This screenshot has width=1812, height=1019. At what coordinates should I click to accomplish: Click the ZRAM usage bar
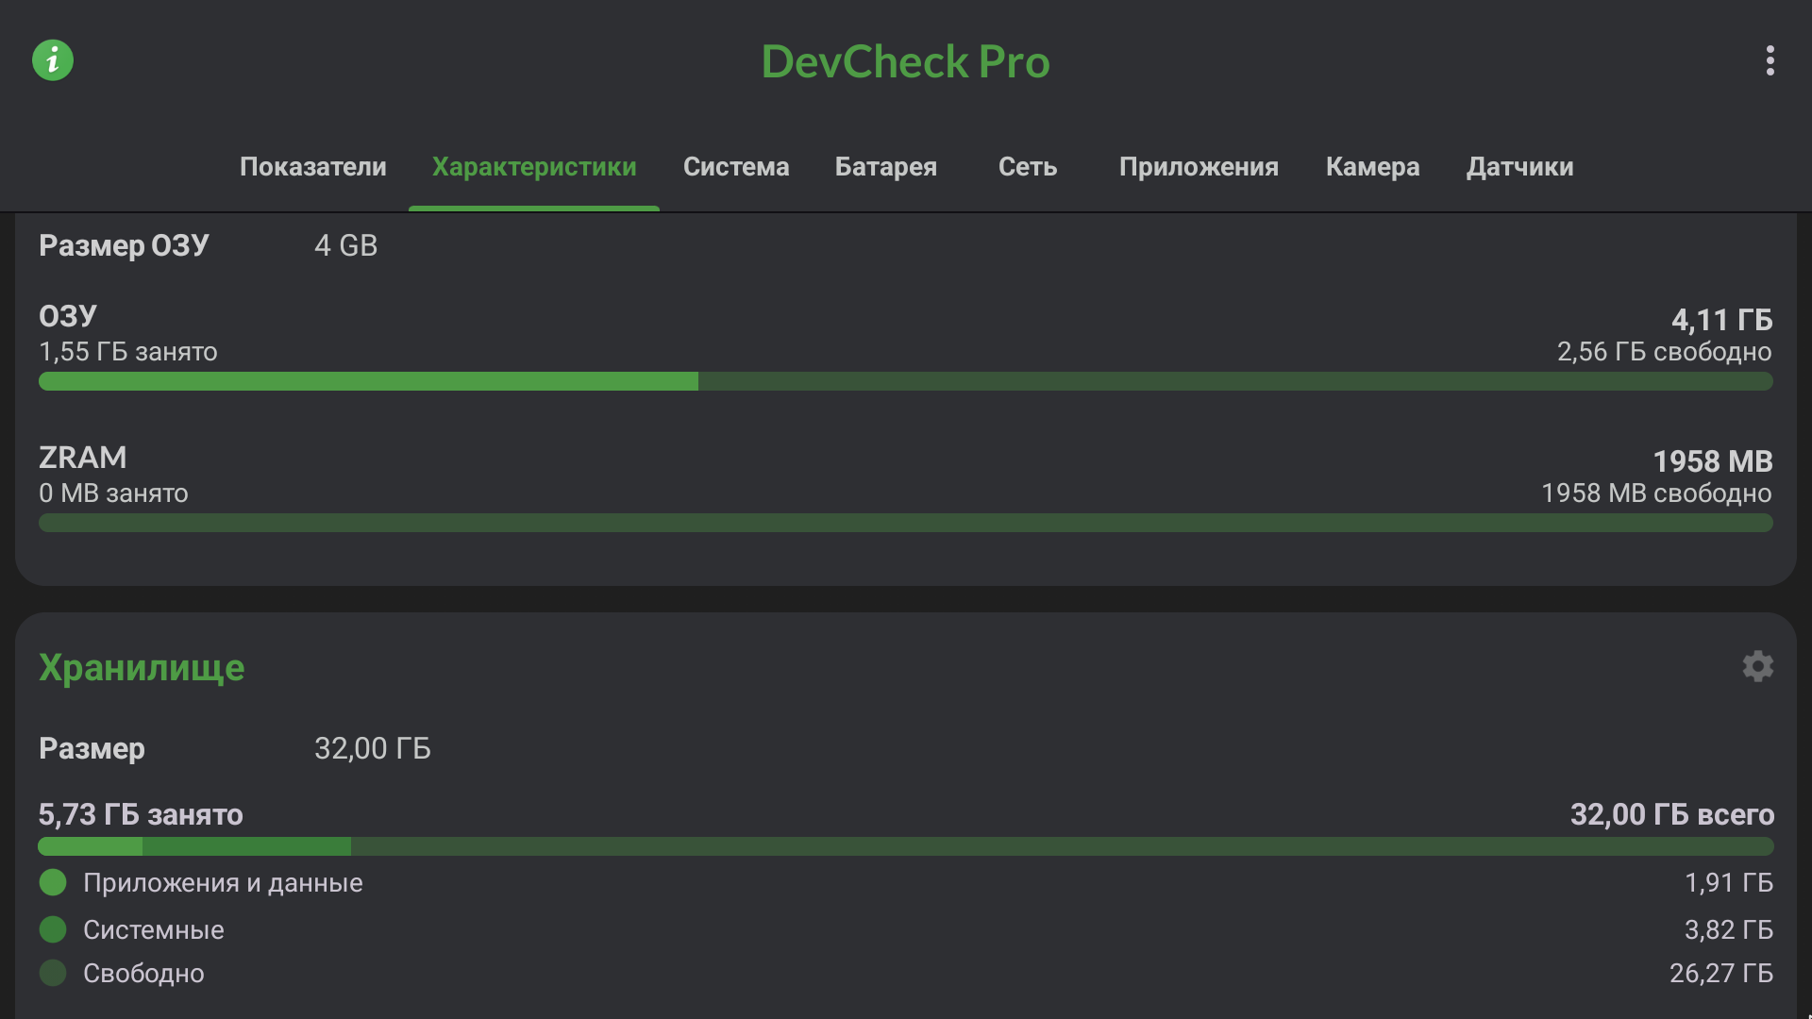[906, 523]
